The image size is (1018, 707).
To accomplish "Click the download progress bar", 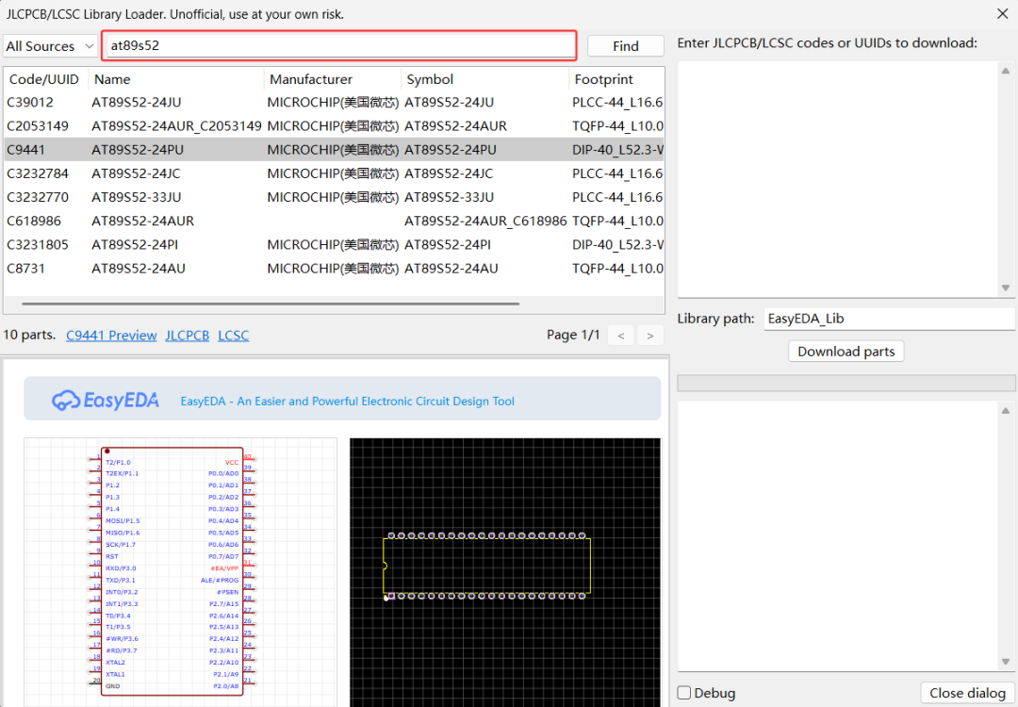I will 846,383.
